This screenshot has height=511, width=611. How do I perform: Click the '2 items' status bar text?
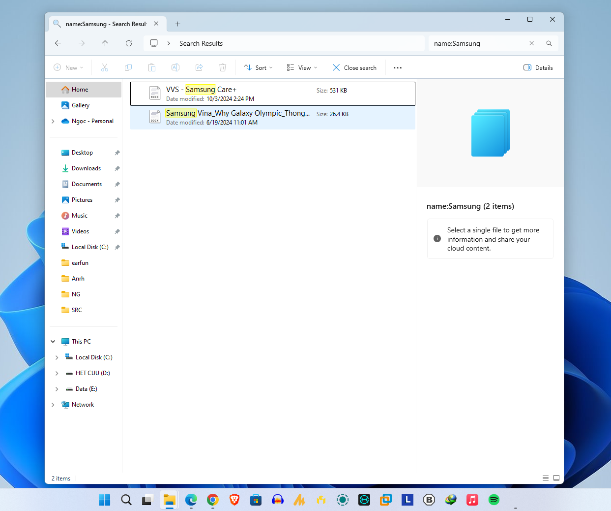point(61,479)
